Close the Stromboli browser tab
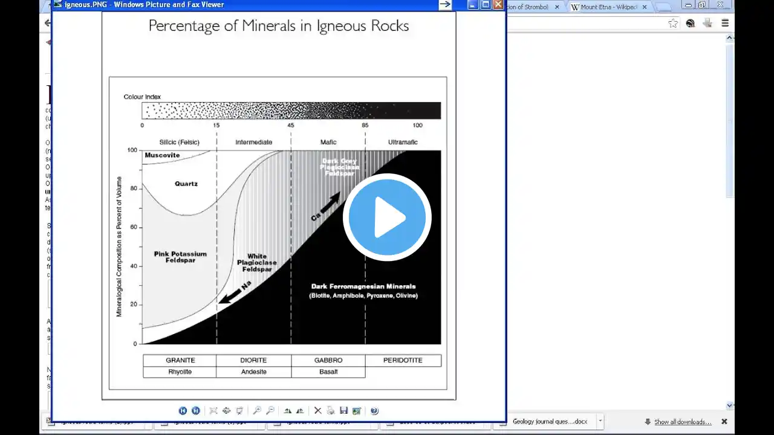 pyautogui.click(x=557, y=7)
